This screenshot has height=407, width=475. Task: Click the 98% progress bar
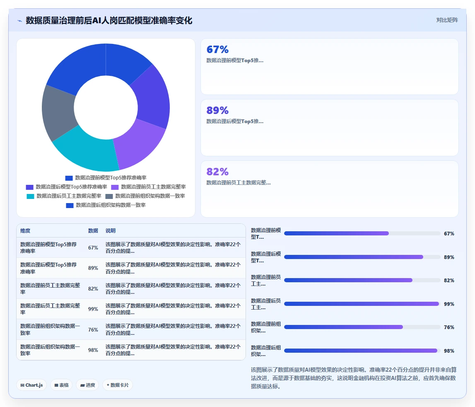pyautogui.click(x=362, y=351)
